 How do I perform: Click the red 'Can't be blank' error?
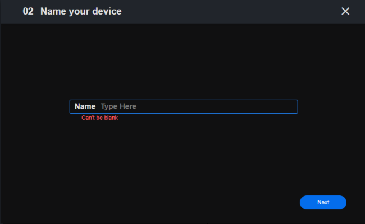(99, 118)
